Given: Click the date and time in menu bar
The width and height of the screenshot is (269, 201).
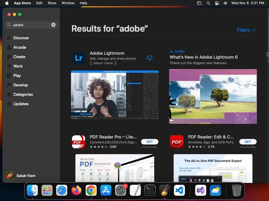Looking at the screenshot, I should [247, 3].
